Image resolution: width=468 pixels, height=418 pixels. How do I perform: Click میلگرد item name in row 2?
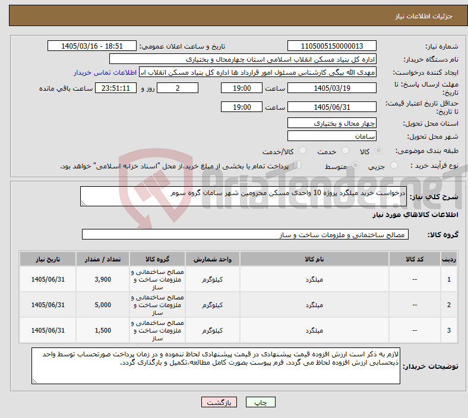click(314, 305)
